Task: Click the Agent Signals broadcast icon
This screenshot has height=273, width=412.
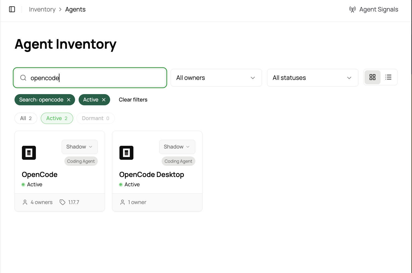Action: click(353, 10)
